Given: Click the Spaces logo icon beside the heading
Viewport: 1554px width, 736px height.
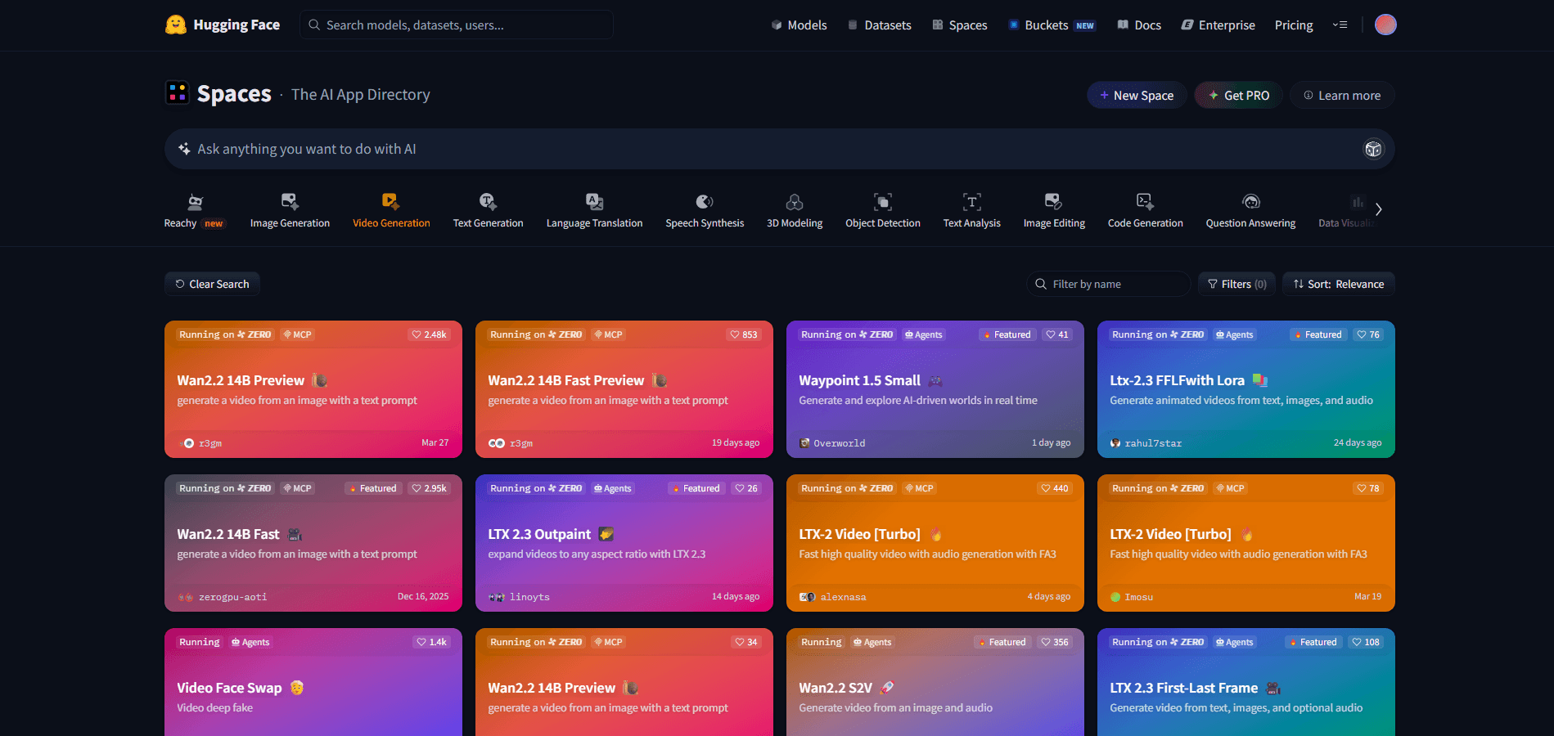Looking at the screenshot, I should coord(178,93).
